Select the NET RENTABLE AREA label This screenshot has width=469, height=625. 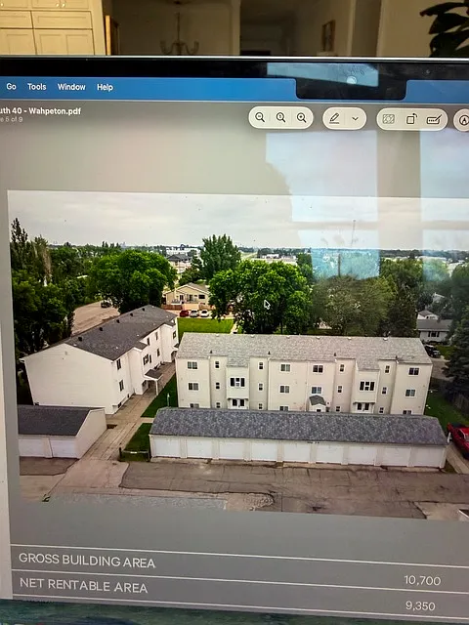point(83,585)
